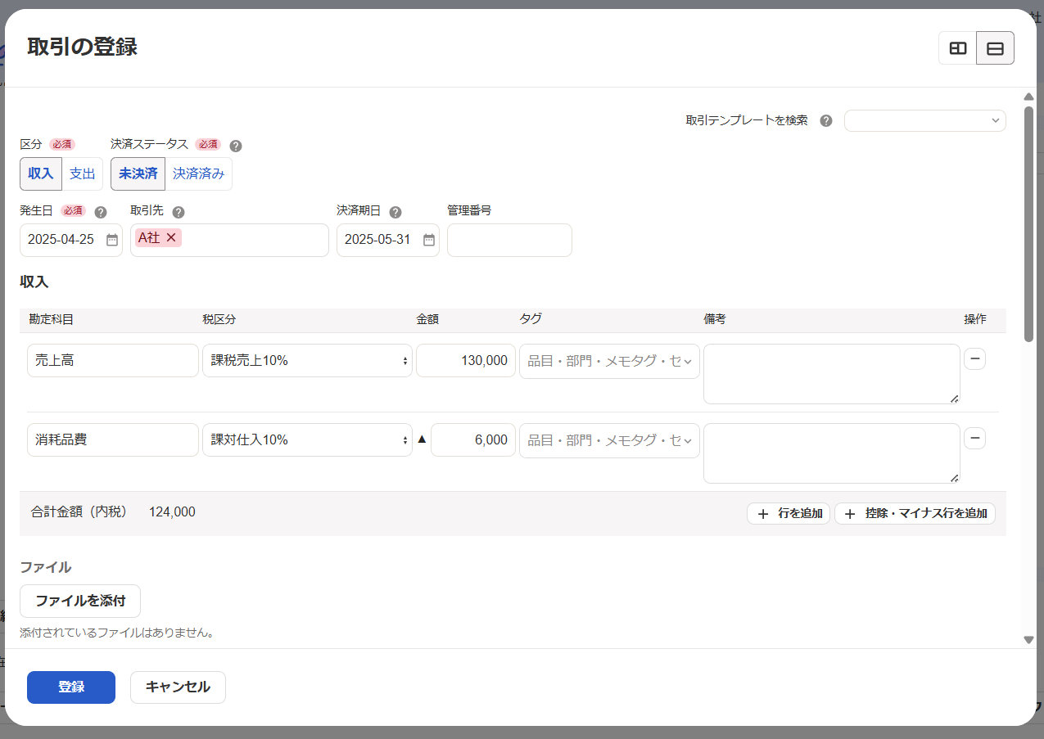Show help tooltip for 取引先

[179, 212]
